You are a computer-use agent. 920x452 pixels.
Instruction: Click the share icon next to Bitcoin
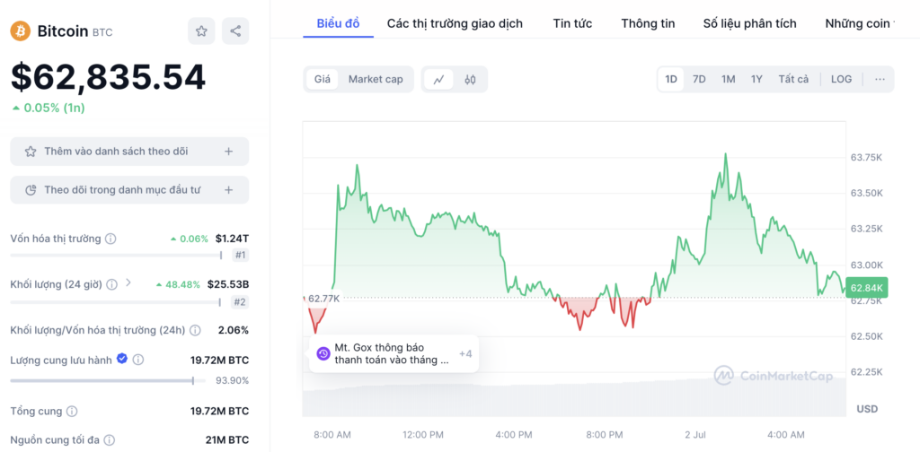pos(235,31)
